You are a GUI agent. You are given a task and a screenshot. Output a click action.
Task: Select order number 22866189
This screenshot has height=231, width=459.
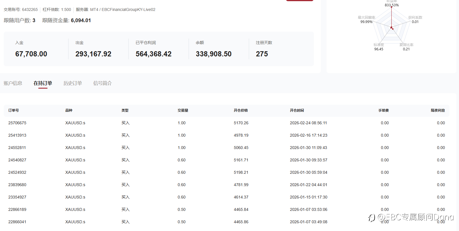tap(17, 209)
